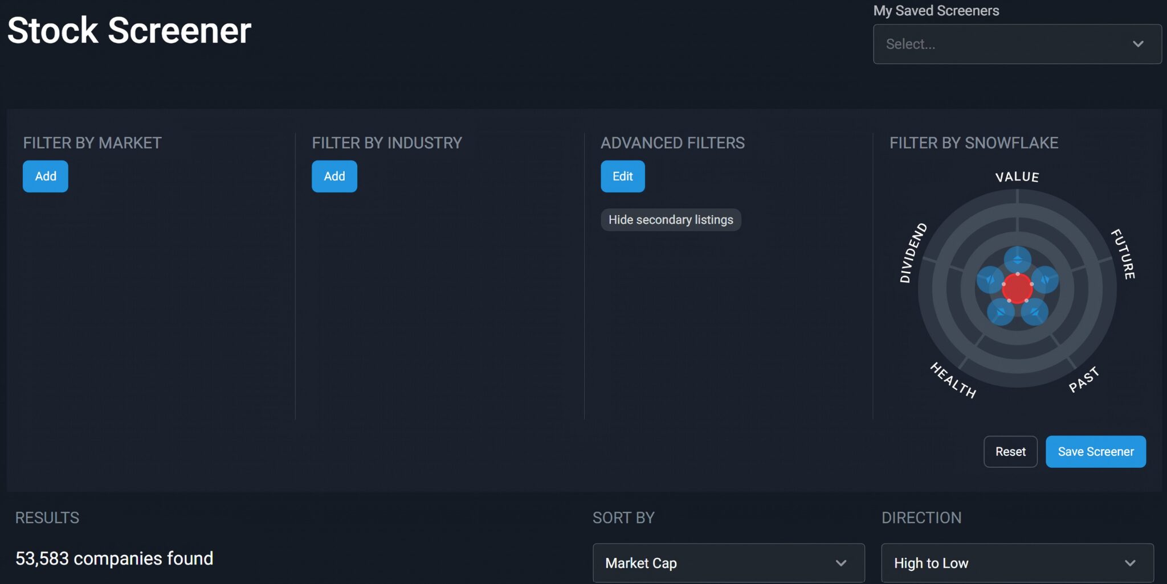Viewport: 1167px width, 584px height.
Task: Click the Stock Screener page title
Action: click(x=129, y=30)
